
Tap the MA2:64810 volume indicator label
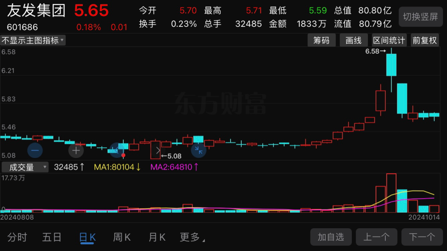(x=174, y=167)
